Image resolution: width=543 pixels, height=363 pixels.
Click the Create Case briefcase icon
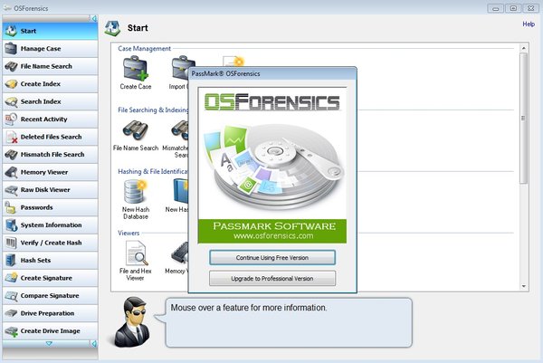(x=136, y=69)
